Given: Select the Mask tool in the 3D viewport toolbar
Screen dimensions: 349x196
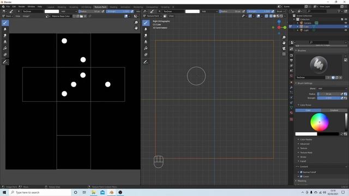Looking at the screenshot, I should (x=146, y=54).
